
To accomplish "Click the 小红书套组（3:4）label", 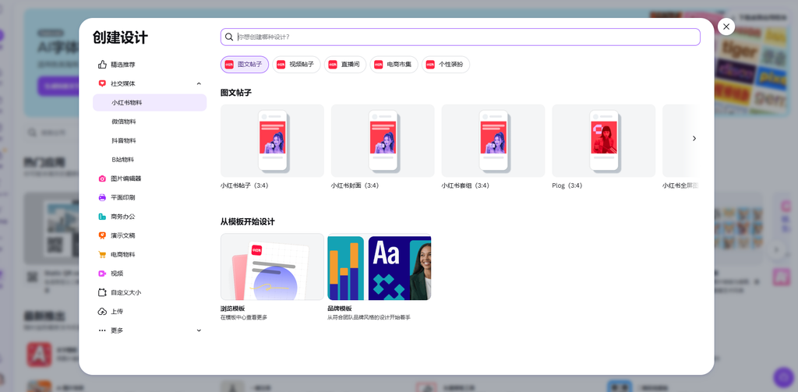I will tap(465, 185).
